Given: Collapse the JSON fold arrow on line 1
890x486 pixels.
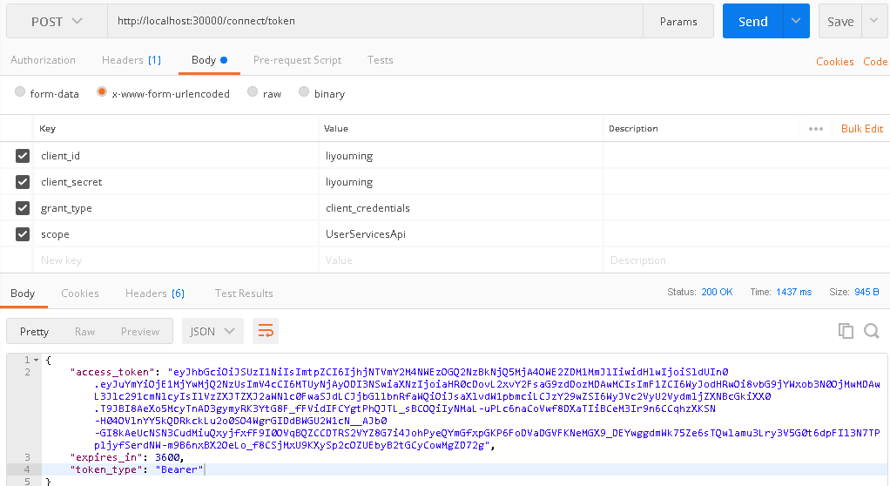Looking at the screenshot, I should (37, 360).
